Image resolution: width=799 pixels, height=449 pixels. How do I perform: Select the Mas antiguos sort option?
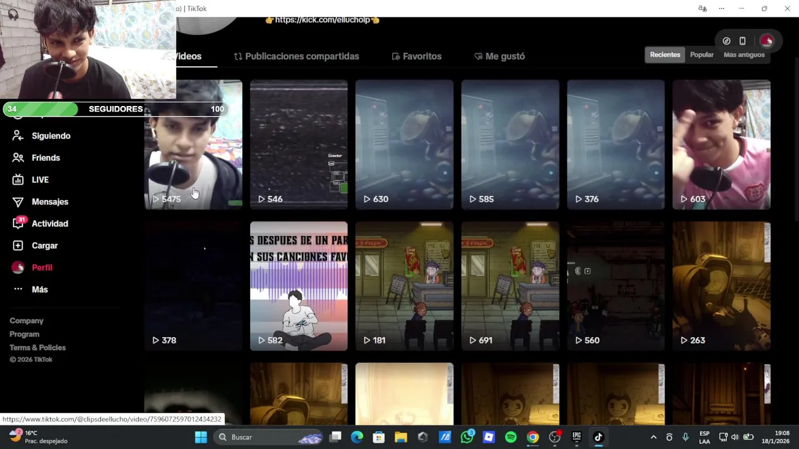click(x=744, y=55)
